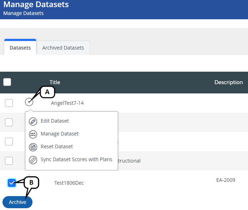248x210 pixels.
Task: Open the AngelTest7-14 dataset title
Action: (x=67, y=103)
